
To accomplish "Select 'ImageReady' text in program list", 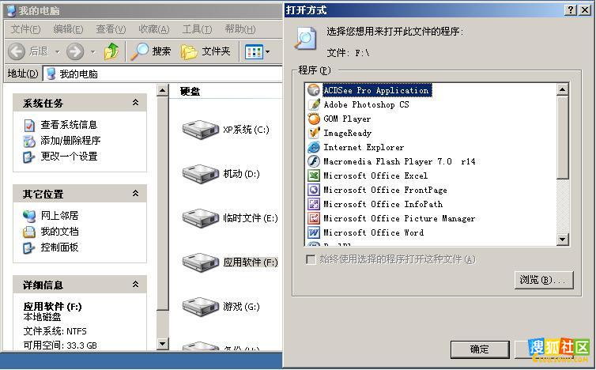I will point(348,133).
